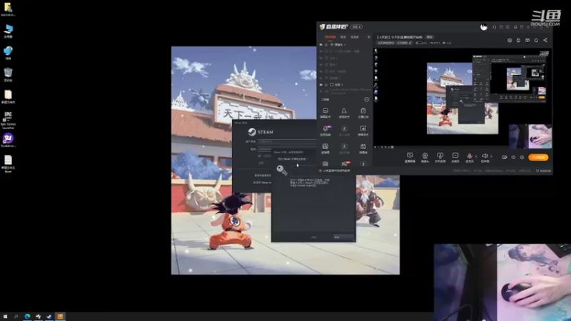Open the toolbox more options circle icon
Viewport: 571px width, 321px height.
pyautogui.click(x=366, y=99)
